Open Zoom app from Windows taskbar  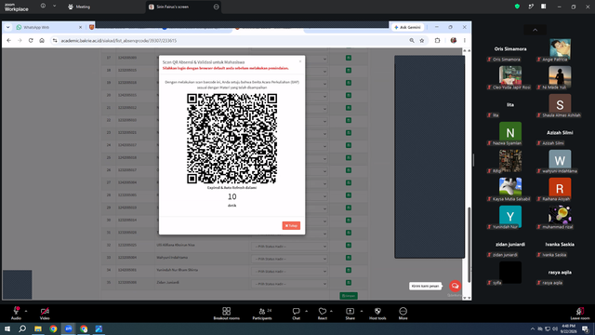click(69, 328)
